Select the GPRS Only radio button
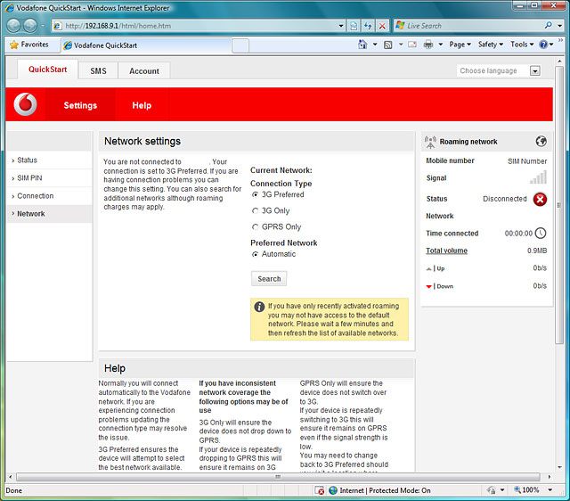The image size is (570, 501). click(x=256, y=227)
